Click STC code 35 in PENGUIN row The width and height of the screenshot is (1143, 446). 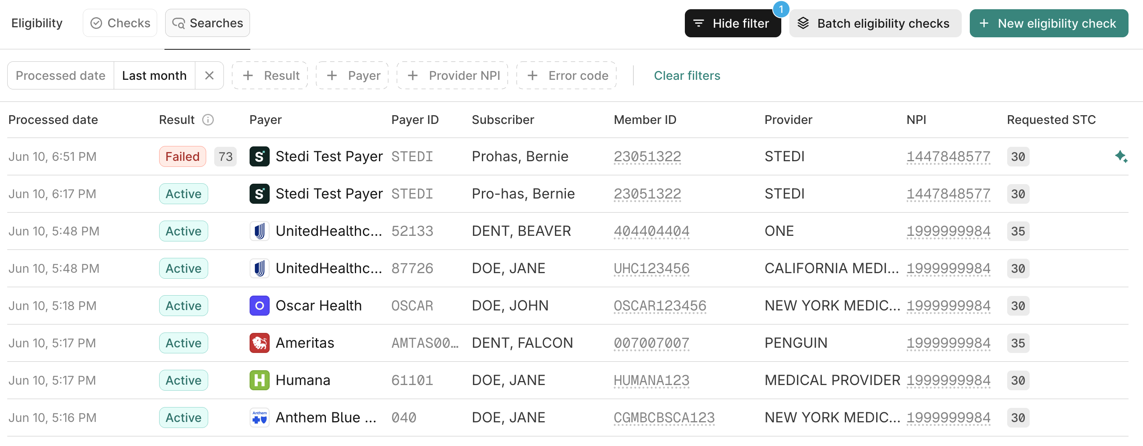coord(1018,343)
